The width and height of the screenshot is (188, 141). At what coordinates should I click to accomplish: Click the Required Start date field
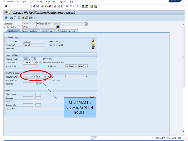29,77
